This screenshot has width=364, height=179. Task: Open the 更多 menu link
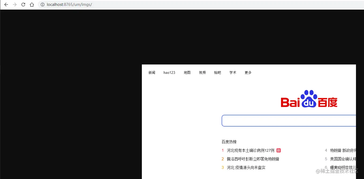(248, 73)
